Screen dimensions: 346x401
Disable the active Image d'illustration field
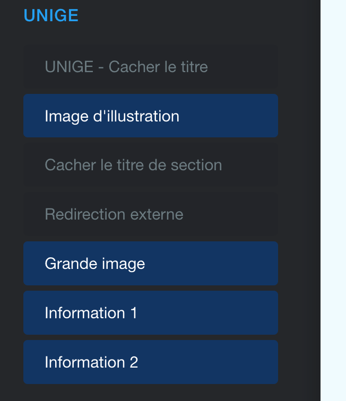pyautogui.click(x=150, y=116)
